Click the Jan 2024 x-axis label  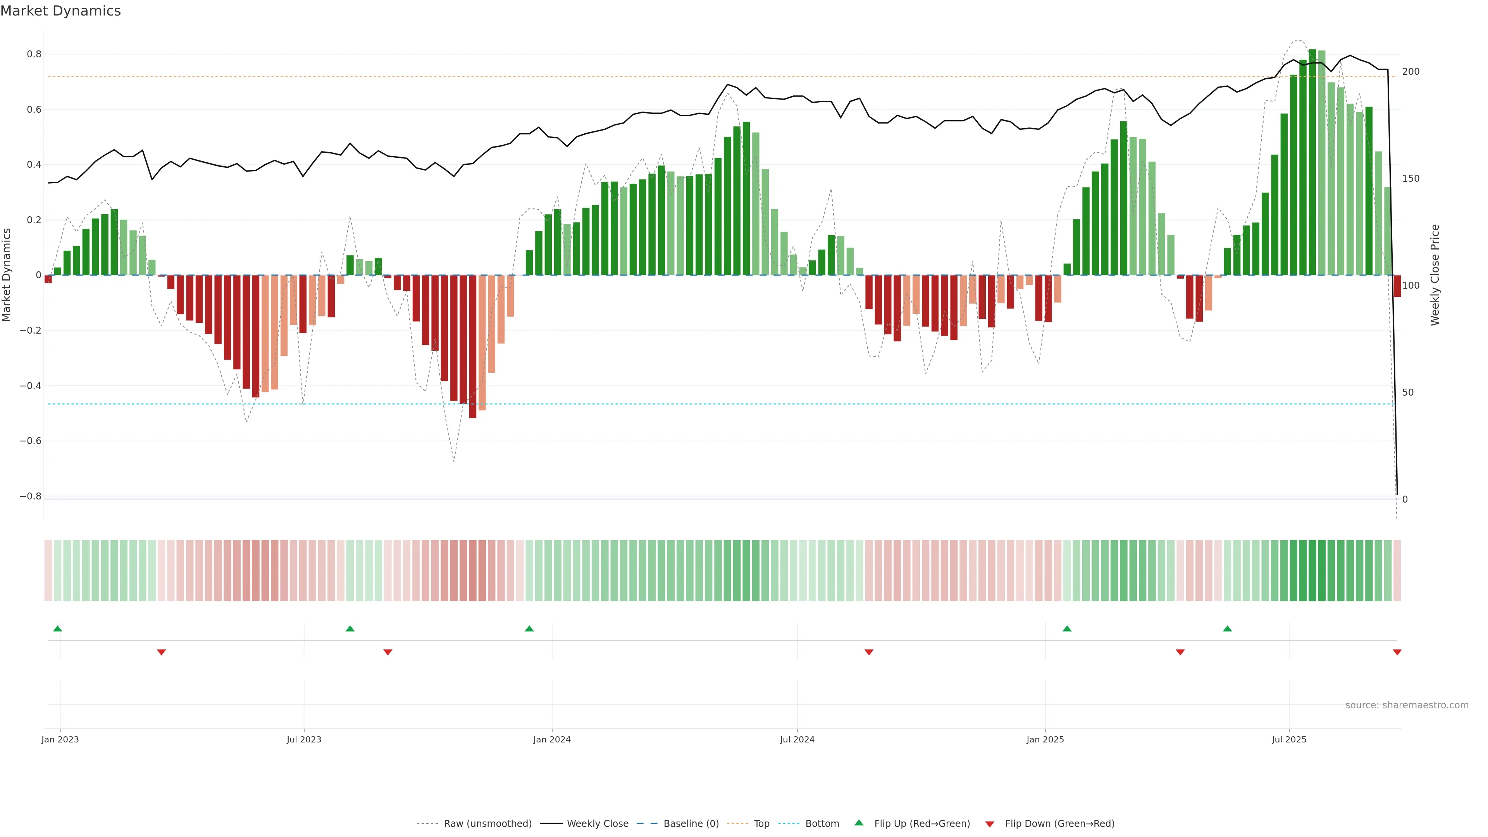tap(552, 739)
